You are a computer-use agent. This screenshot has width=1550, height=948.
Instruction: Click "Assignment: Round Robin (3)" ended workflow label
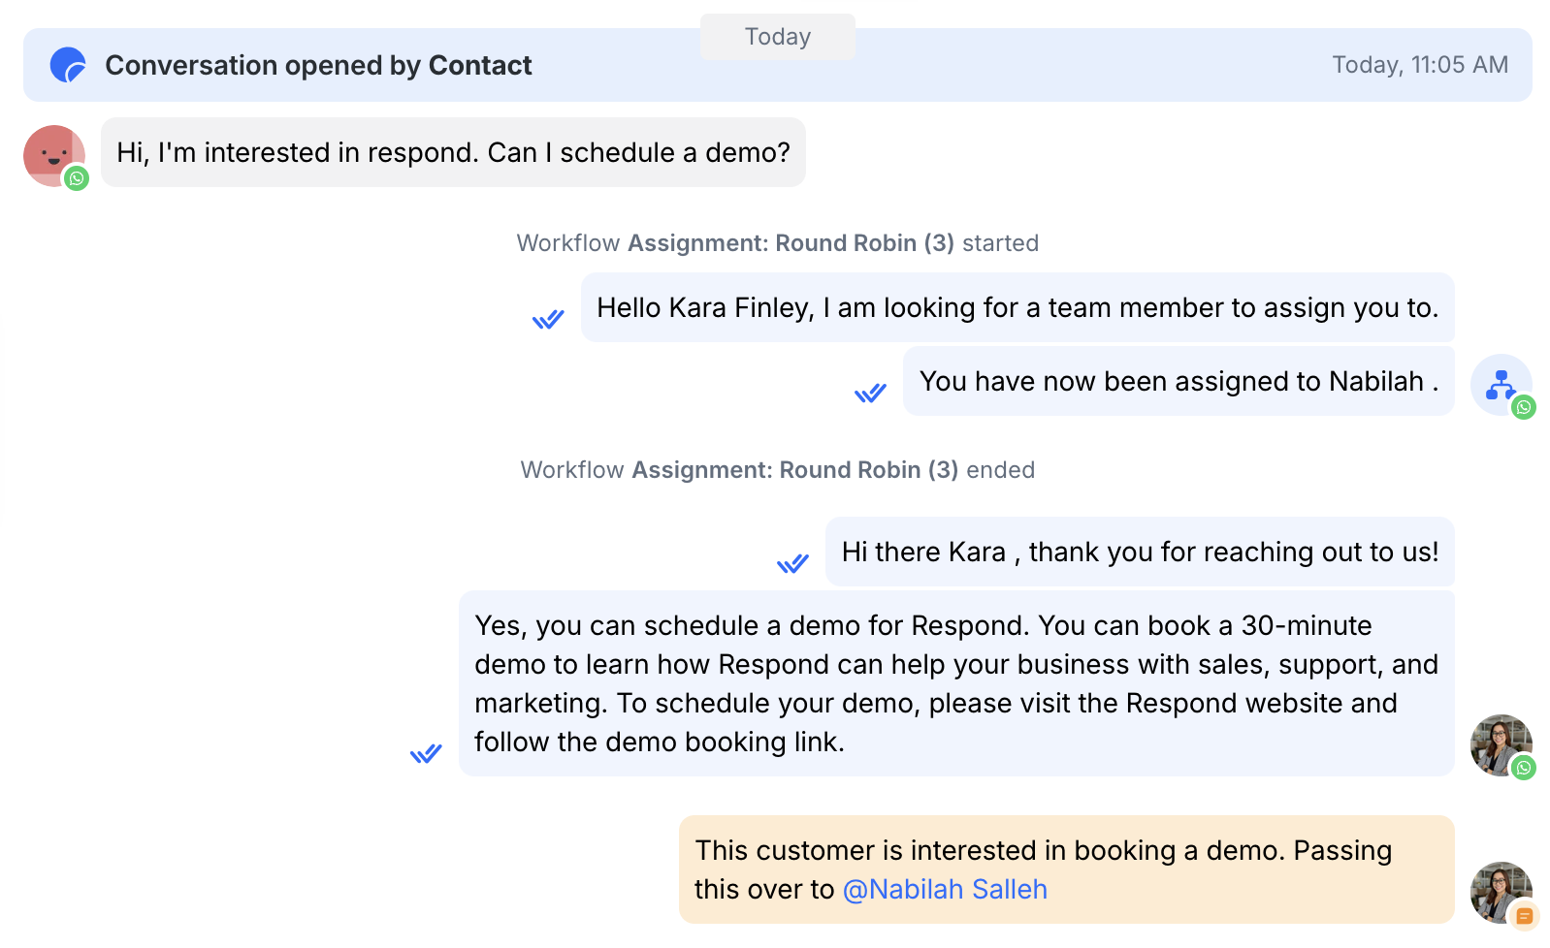click(794, 470)
